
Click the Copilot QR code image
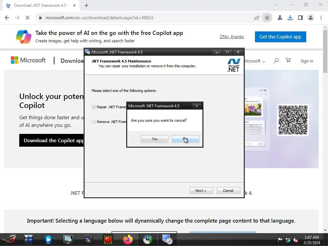point(293,120)
